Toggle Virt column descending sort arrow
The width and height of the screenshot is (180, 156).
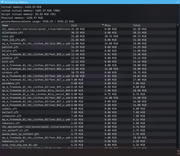(x=103, y=25)
